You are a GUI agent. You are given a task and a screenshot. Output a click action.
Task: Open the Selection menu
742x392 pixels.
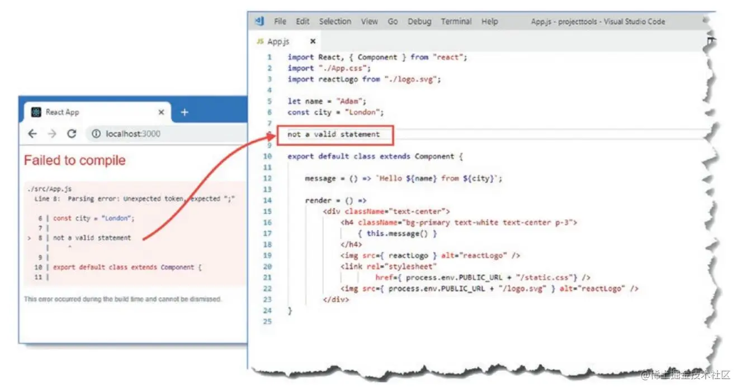tap(335, 21)
